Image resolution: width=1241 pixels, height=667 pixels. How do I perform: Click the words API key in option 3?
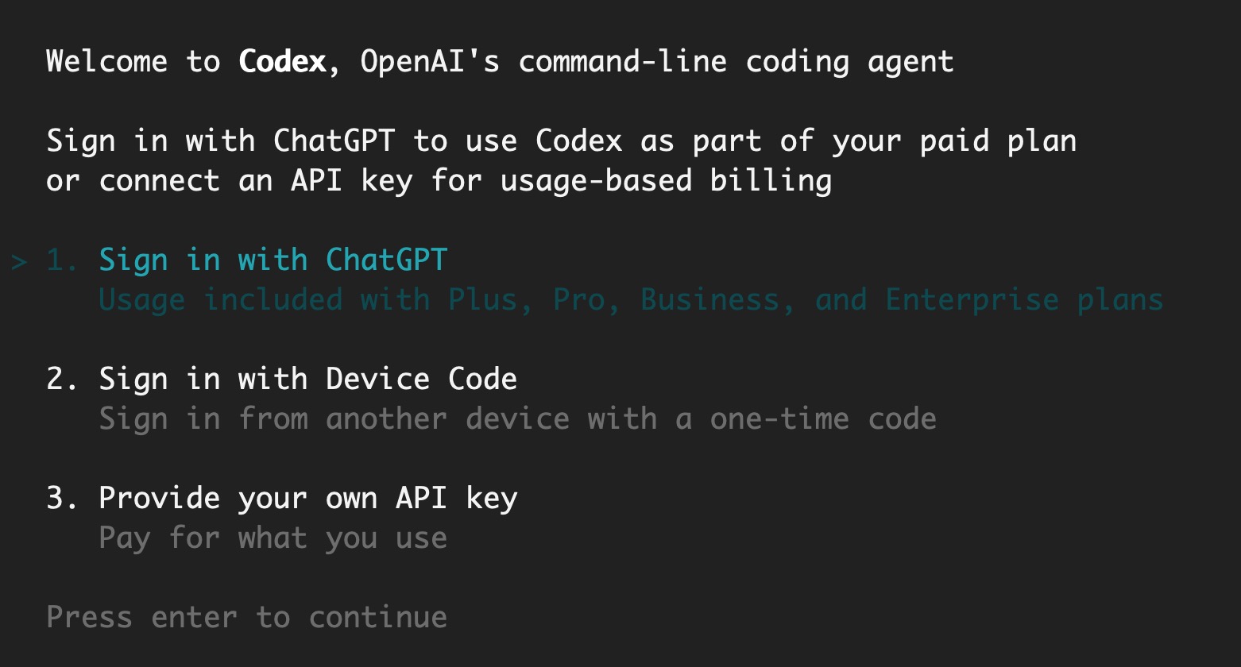(x=457, y=499)
